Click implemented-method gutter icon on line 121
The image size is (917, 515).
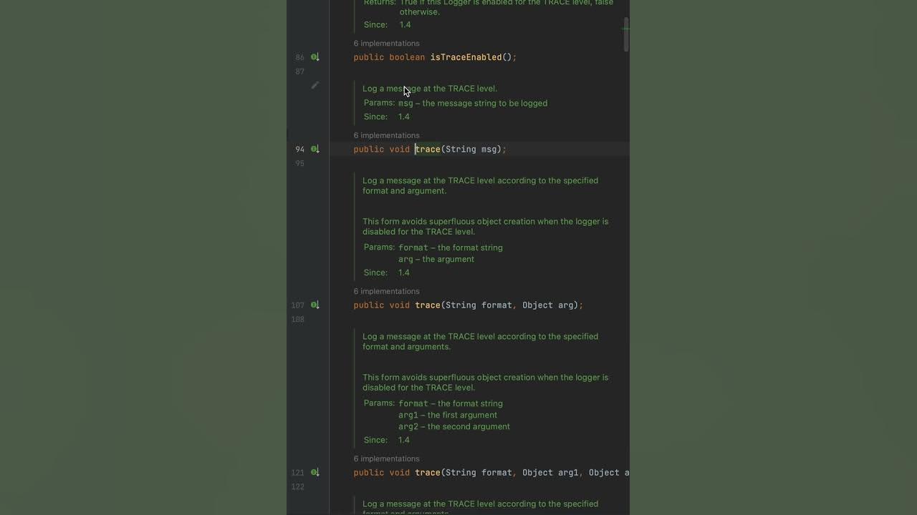[x=315, y=472]
